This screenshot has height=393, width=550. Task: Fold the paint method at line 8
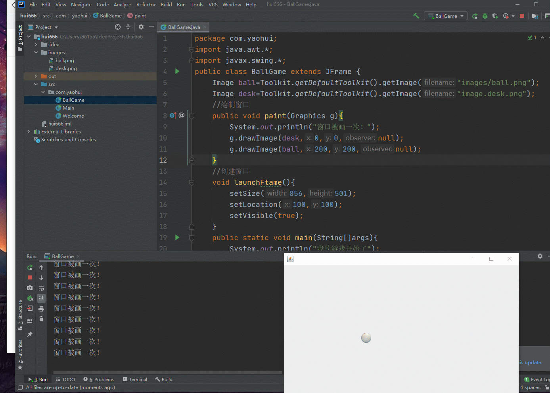(x=192, y=116)
